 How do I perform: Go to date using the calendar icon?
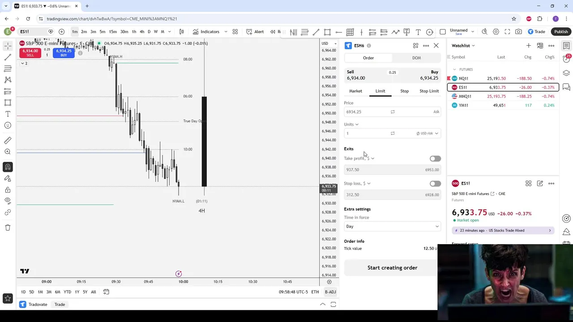coord(106,292)
